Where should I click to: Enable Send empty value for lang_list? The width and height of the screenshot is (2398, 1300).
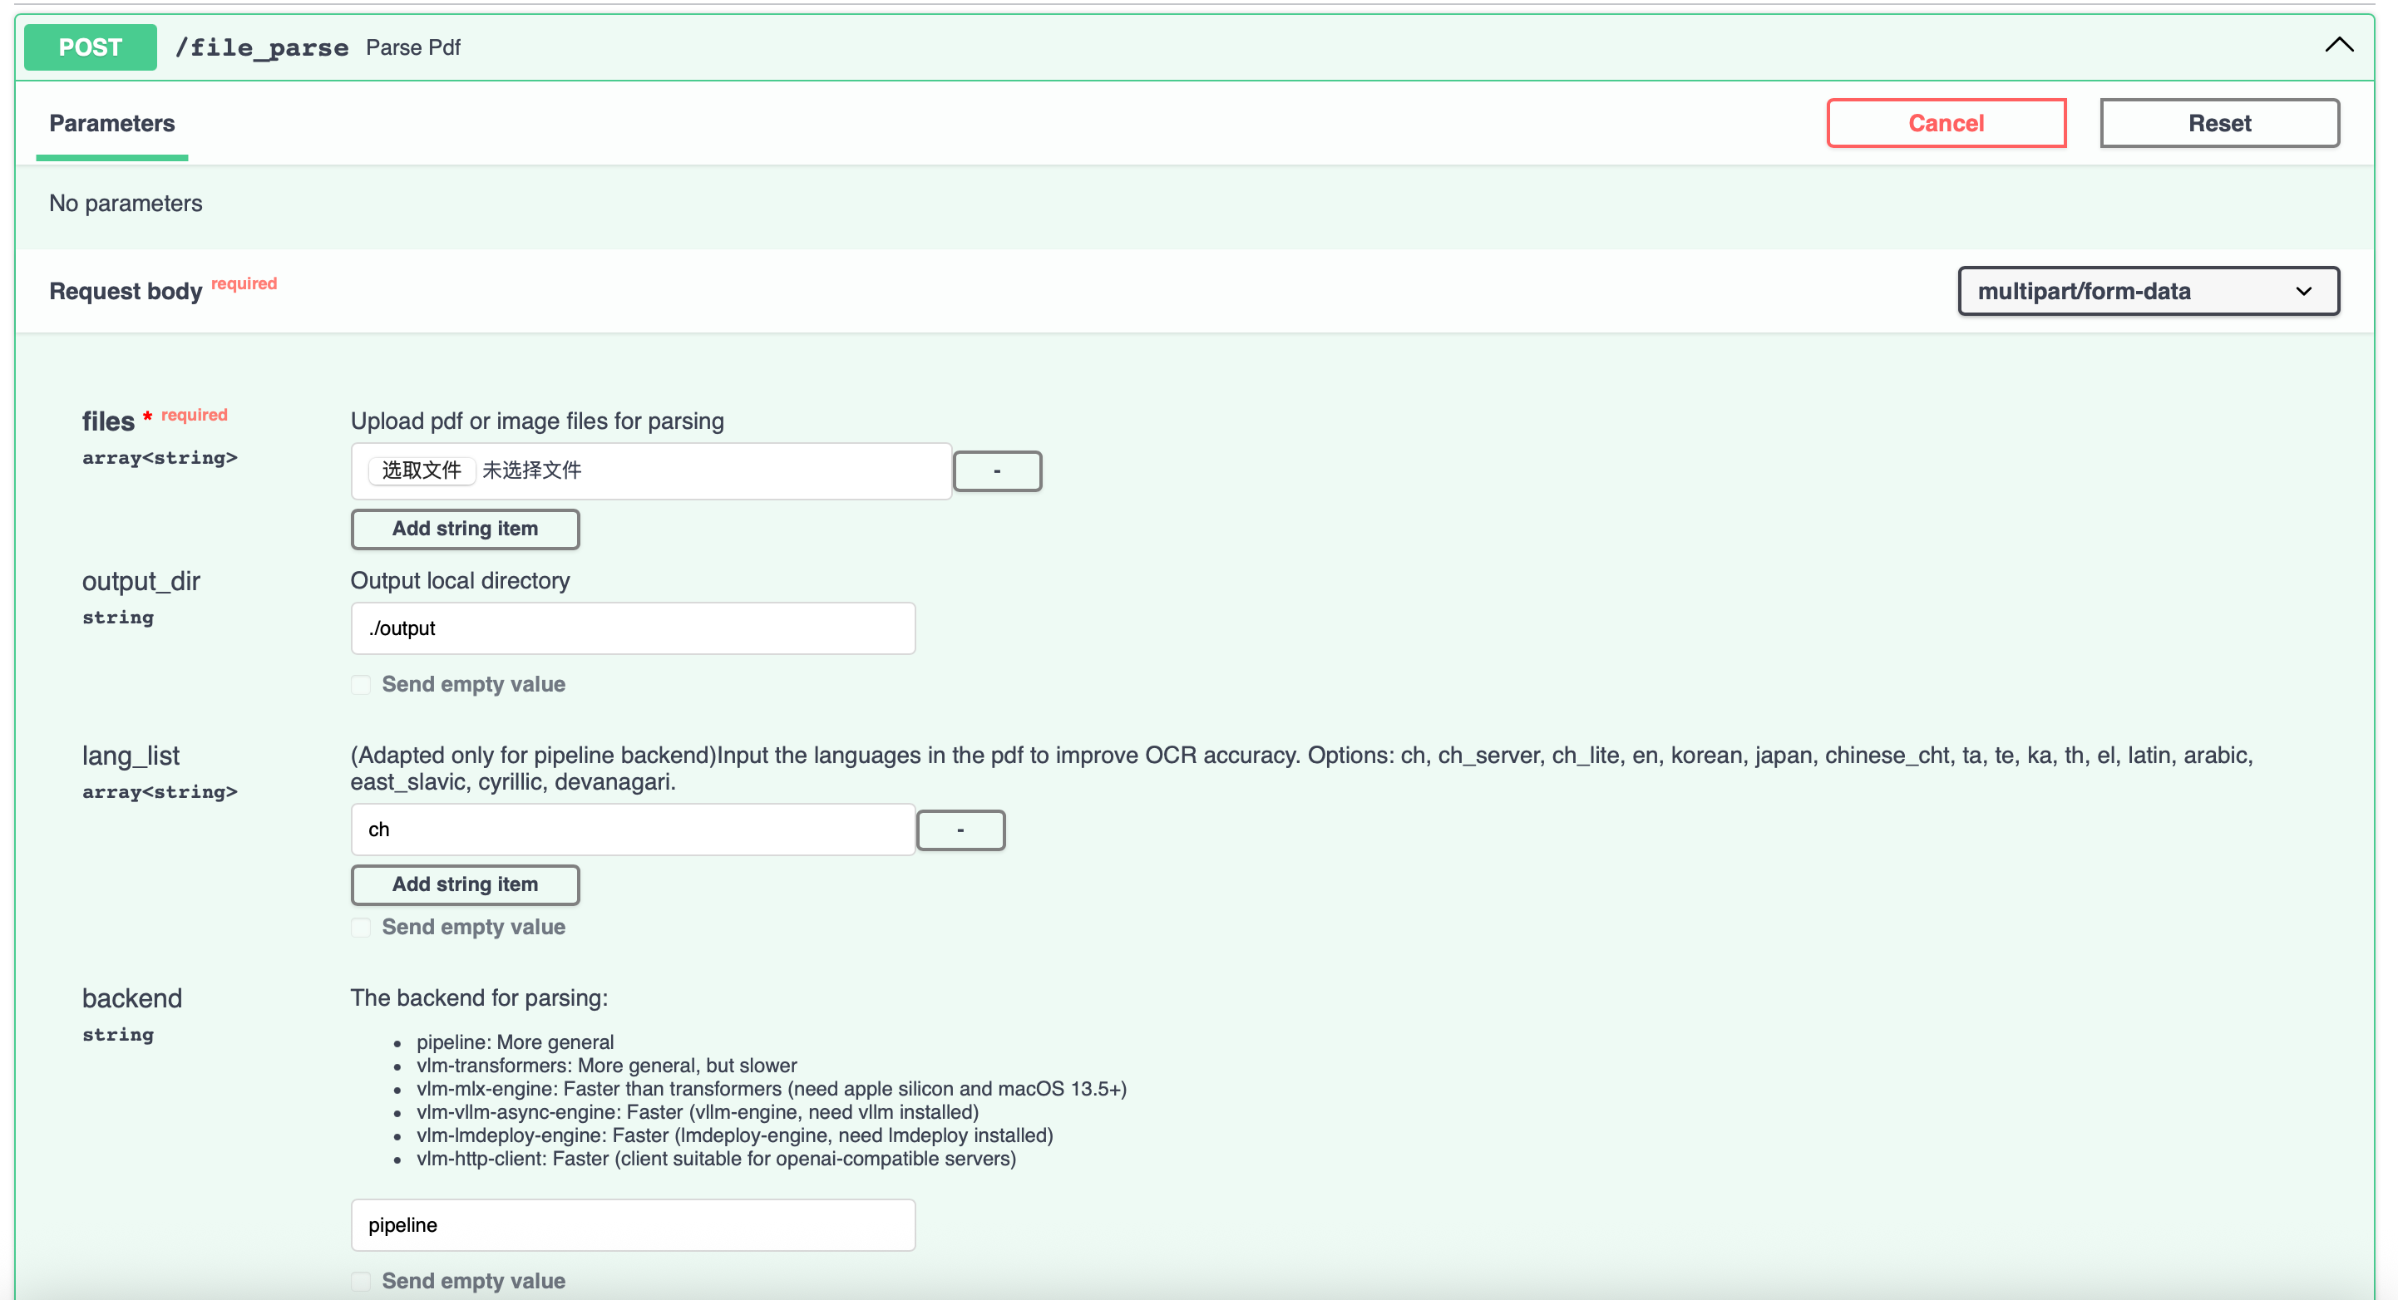[361, 927]
